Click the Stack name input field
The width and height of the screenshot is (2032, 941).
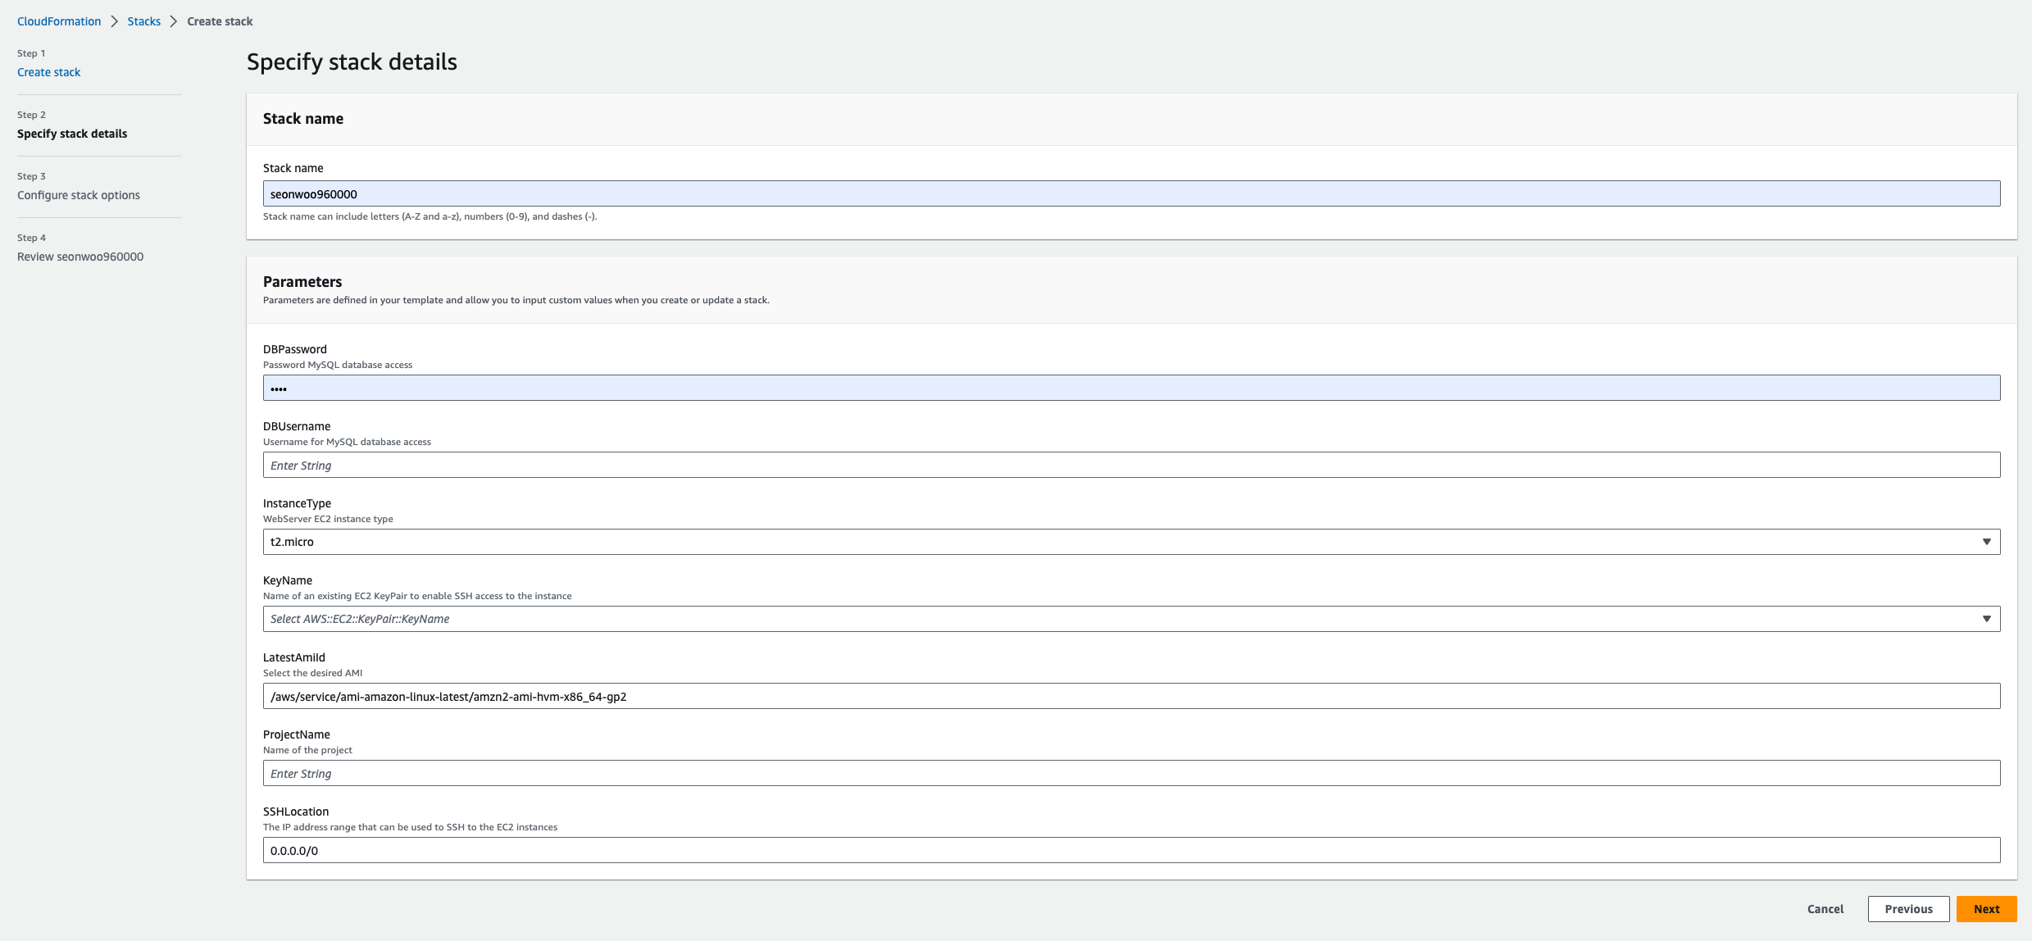[x=1131, y=194]
